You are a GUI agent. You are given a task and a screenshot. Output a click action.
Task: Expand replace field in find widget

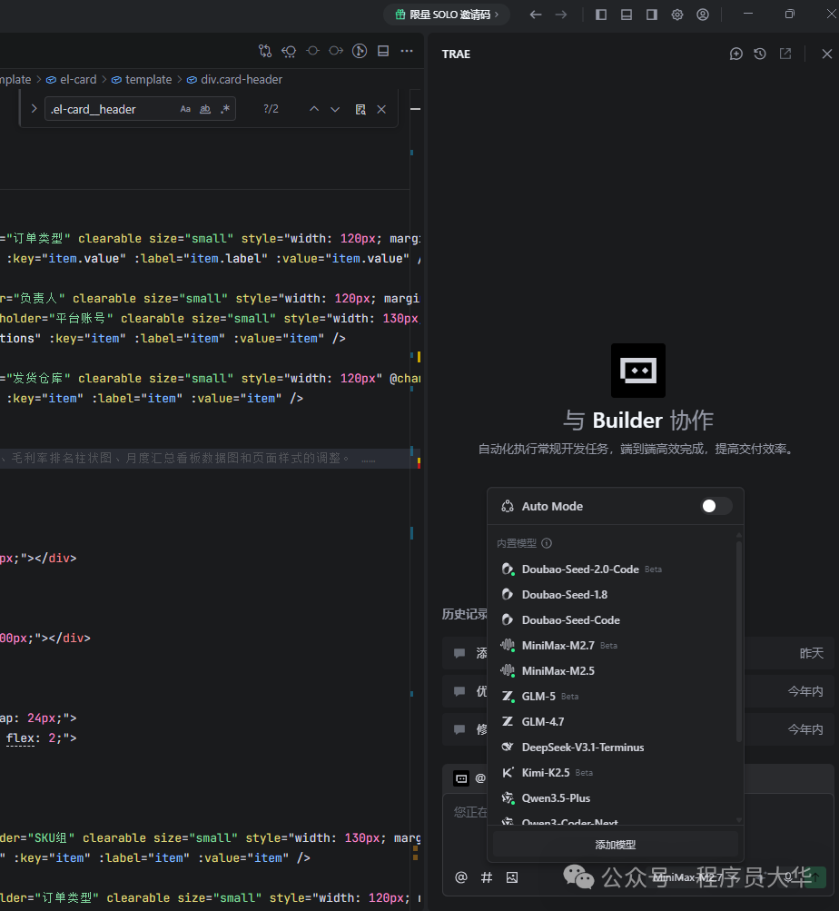click(x=34, y=109)
